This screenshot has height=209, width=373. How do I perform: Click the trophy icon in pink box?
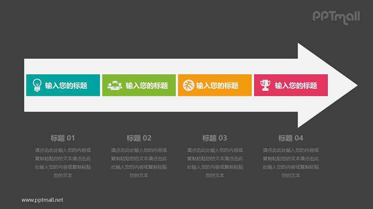(x=265, y=85)
